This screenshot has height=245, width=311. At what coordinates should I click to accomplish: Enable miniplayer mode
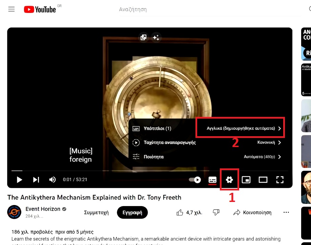[246, 180]
